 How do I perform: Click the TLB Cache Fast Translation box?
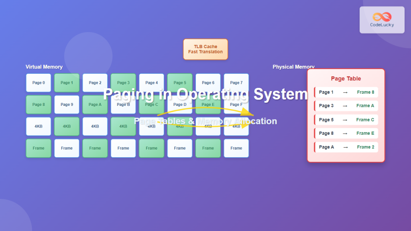(205, 49)
